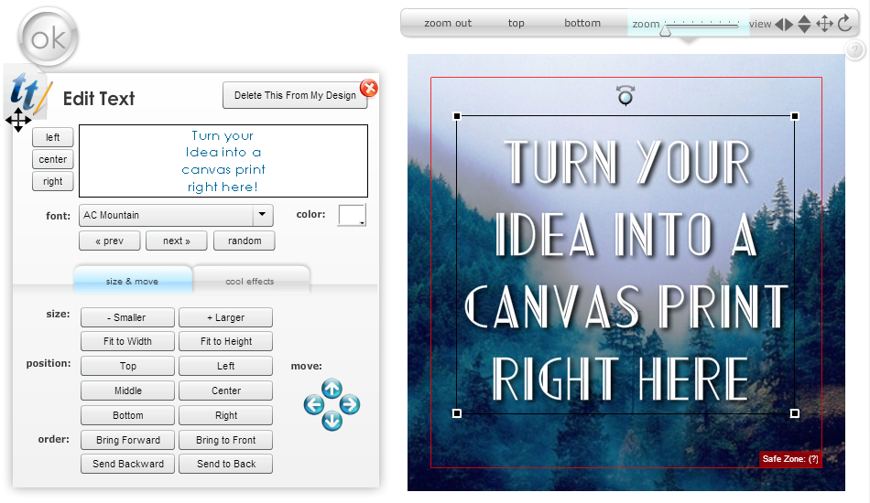
Task: Position text at Right
Action: (226, 415)
